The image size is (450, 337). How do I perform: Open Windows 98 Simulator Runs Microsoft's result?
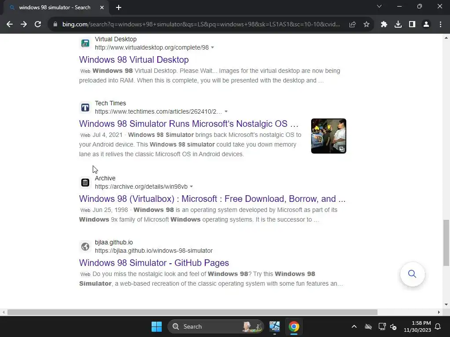pos(189,123)
